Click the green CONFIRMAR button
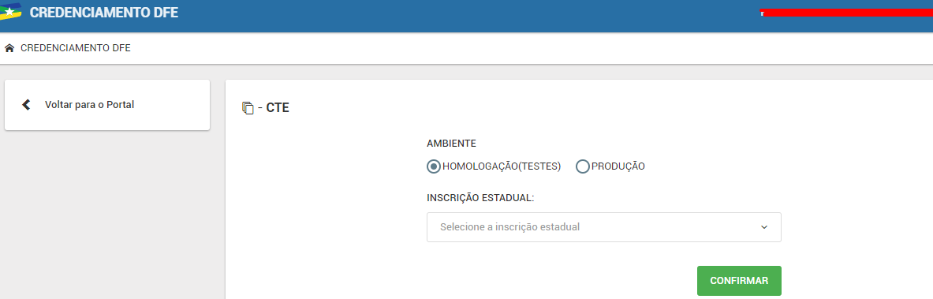The height and width of the screenshot is (299, 933). (739, 281)
